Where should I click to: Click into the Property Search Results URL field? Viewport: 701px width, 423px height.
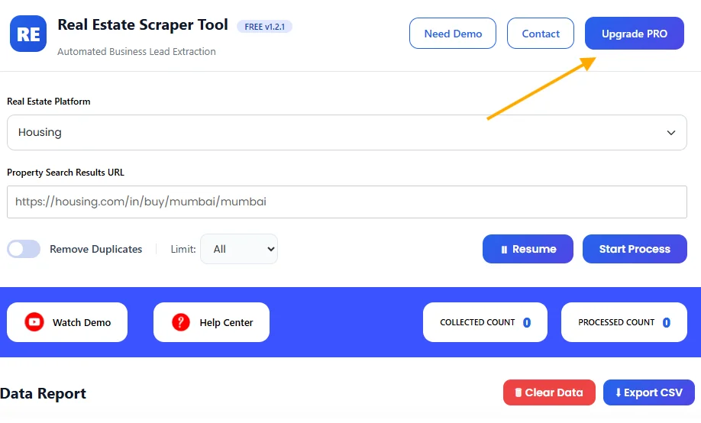click(347, 202)
